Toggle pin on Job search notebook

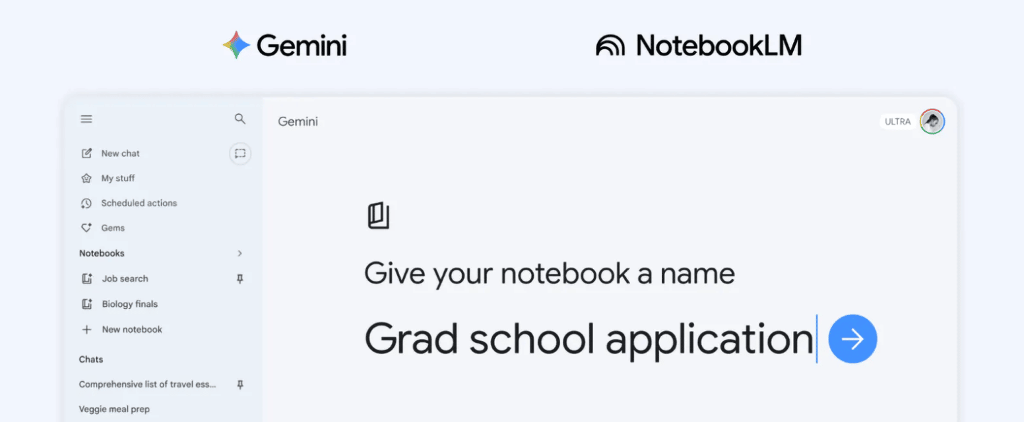[x=240, y=279]
